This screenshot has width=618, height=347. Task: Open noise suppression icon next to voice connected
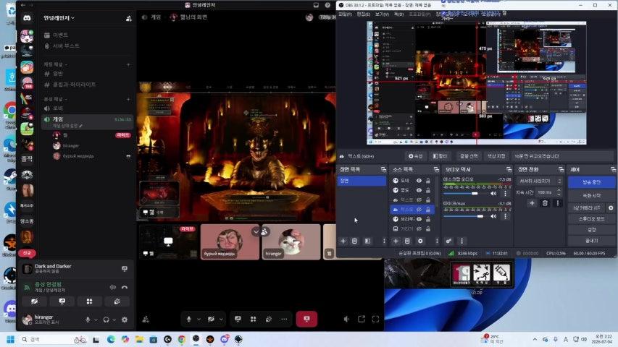(113, 287)
